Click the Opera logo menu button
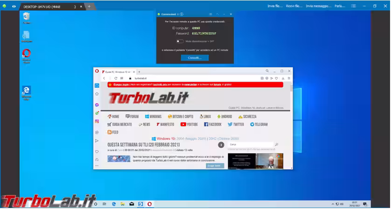 coord(97,71)
